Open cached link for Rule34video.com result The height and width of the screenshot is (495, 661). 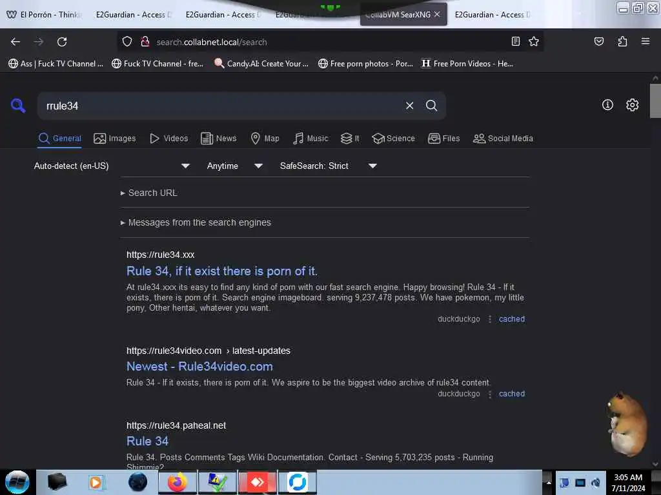pos(512,394)
